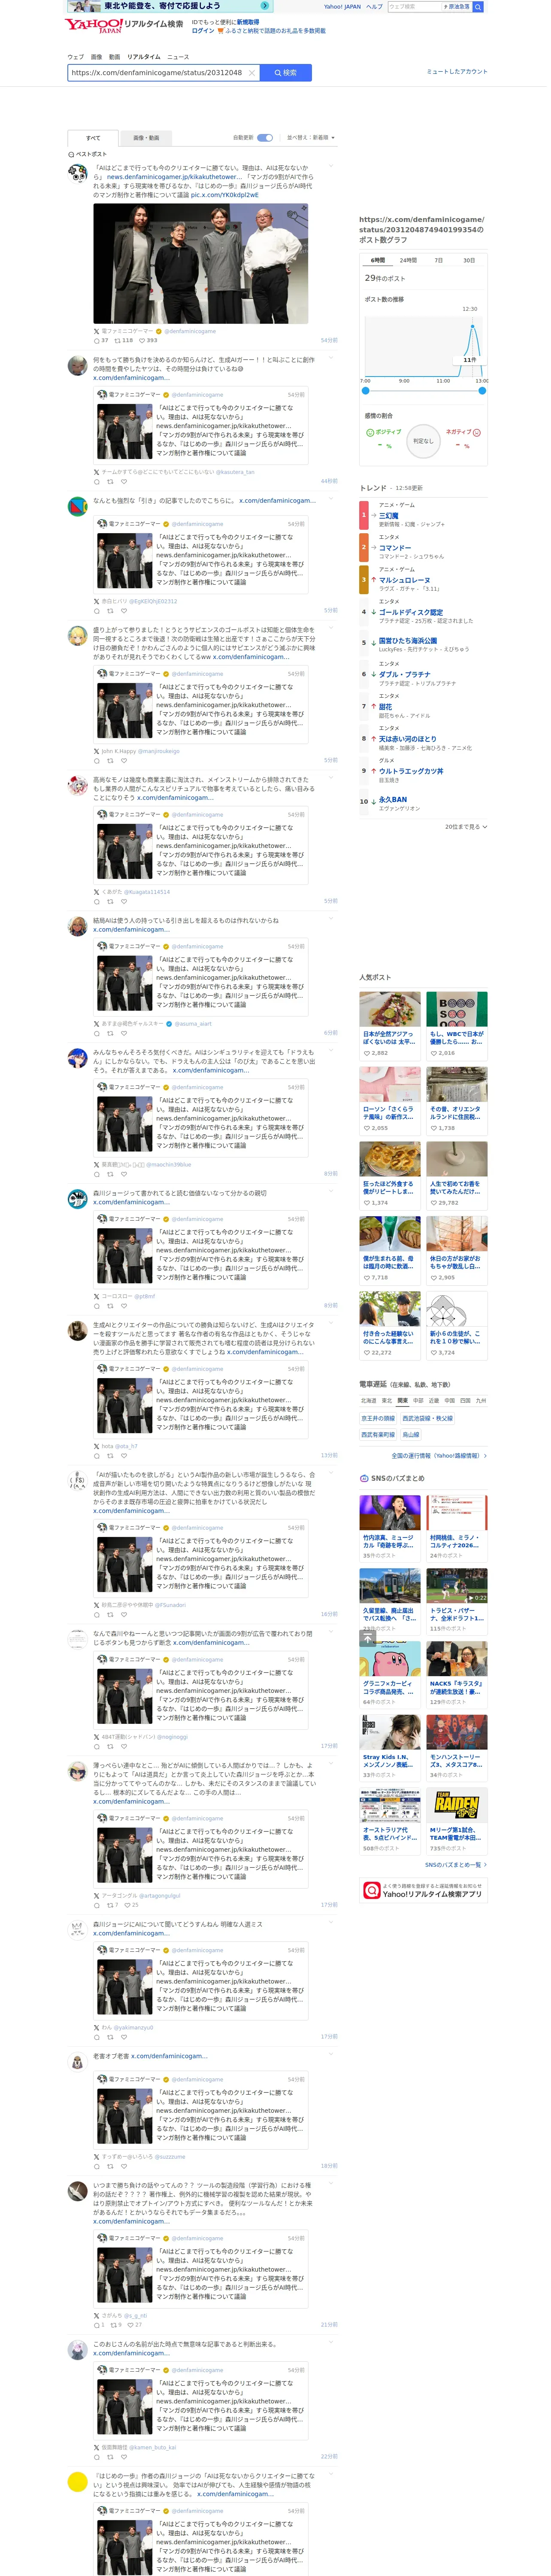Switch graph to 30日 tab
Viewport: 551px width, 2576px height.
[x=469, y=260]
